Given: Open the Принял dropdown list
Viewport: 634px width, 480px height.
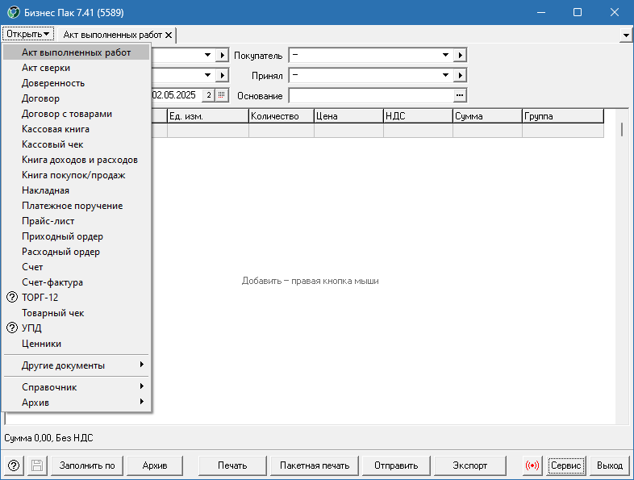Looking at the screenshot, I should tap(445, 75).
